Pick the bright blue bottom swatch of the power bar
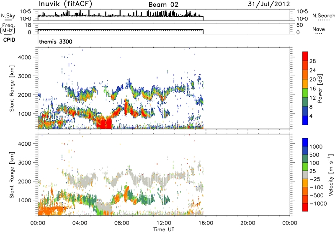 pos(305,120)
